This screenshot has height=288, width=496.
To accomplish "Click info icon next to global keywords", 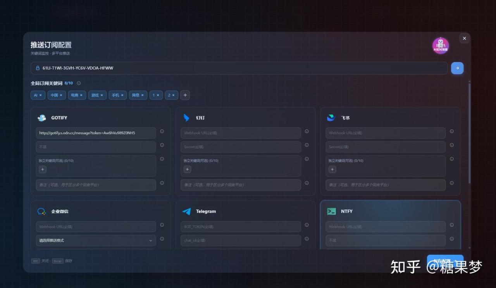I will tap(79, 83).
